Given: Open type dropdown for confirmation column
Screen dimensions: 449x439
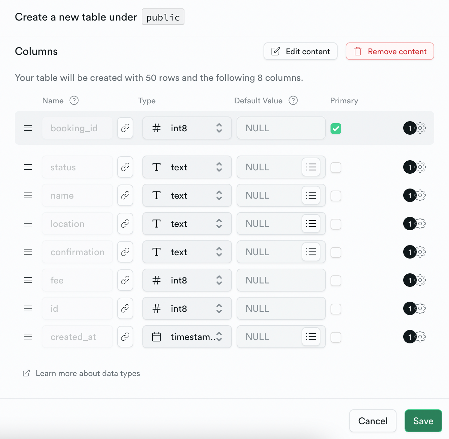Looking at the screenshot, I should 187,252.
